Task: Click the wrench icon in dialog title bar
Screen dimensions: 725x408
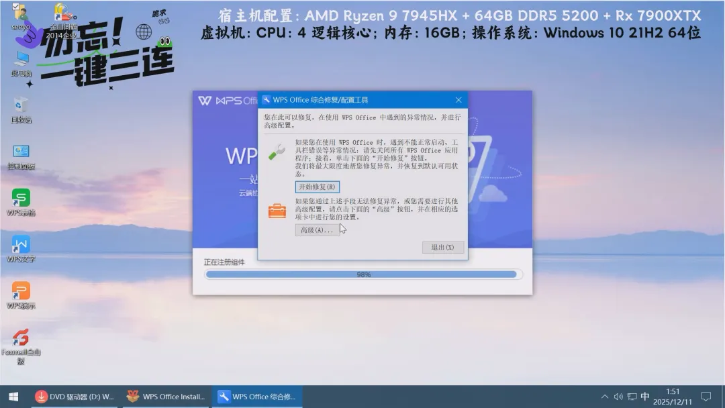Action: click(266, 100)
